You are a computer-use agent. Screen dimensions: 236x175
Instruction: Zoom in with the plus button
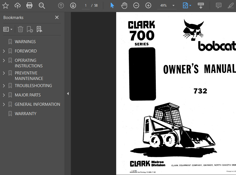click(148, 5)
